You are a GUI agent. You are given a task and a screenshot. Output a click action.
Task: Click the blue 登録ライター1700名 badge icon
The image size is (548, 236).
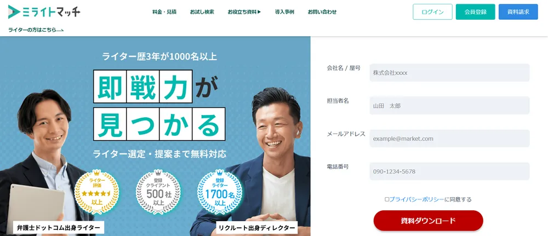(220, 191)
